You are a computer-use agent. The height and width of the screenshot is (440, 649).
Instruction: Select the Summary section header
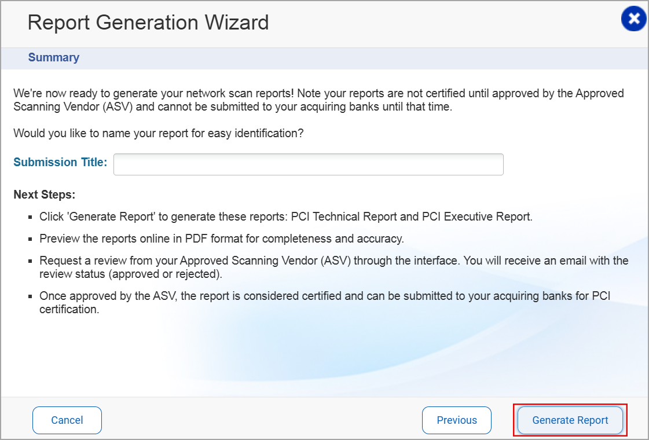coord(54,57)
